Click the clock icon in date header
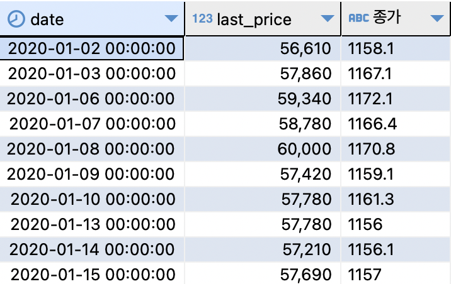The width and height of the screenshot is (451, 284). tap(16, 19)
